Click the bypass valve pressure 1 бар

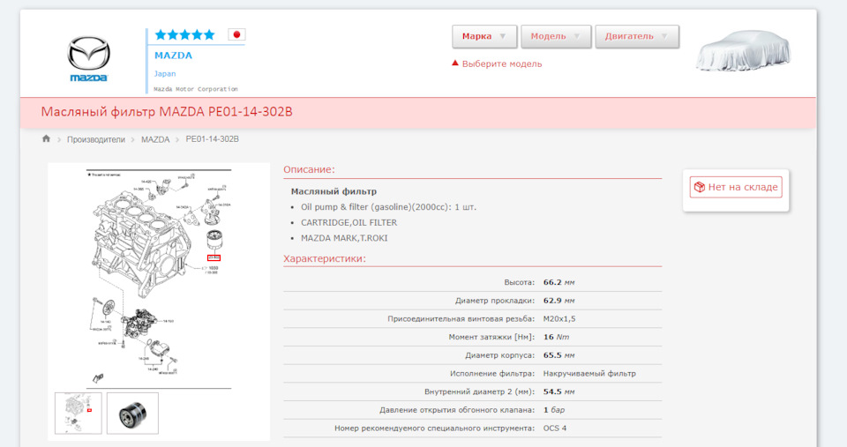coord(554,410)
